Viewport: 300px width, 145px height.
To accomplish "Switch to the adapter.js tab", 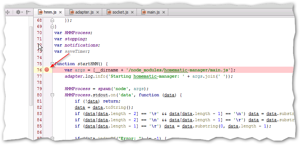I will (x=84, y=12).
